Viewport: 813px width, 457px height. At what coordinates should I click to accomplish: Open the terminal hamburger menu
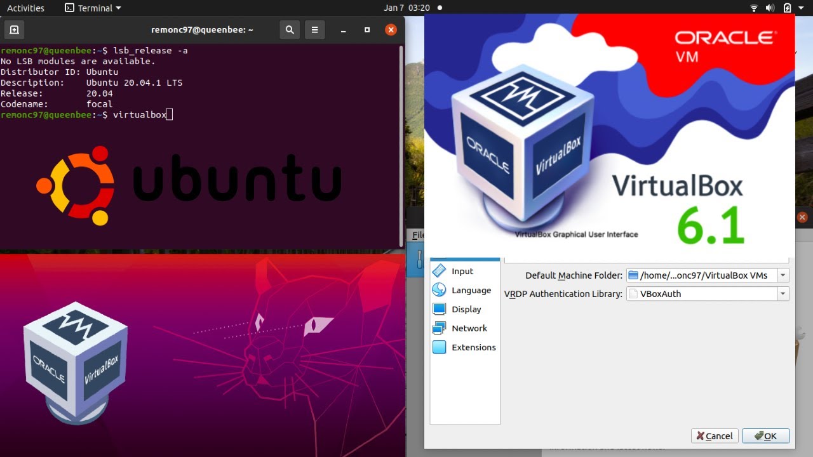click(x=314, y=30)
